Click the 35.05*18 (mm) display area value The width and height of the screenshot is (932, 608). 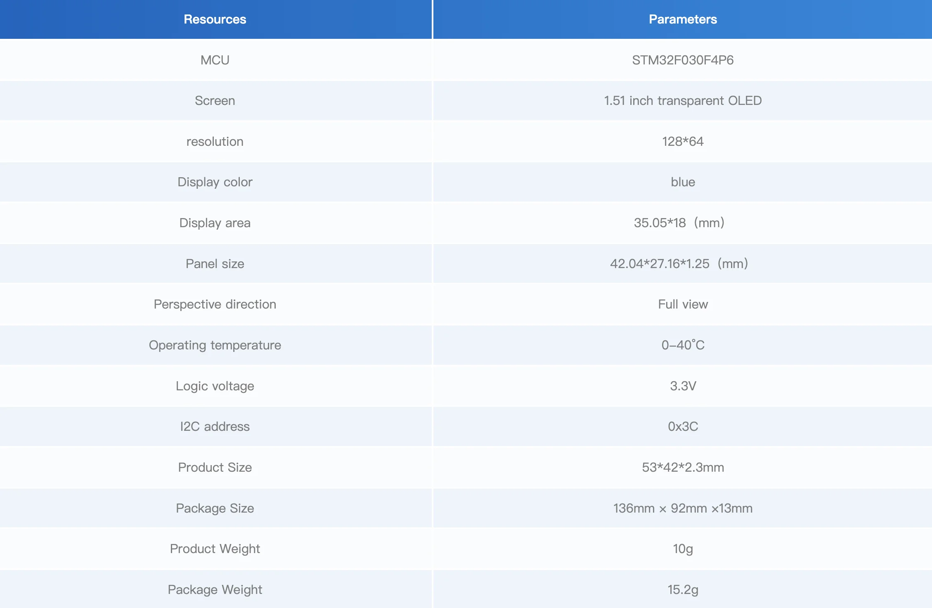coord(679,223)
